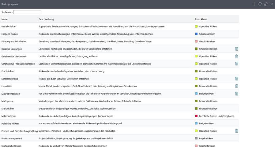Open the Betriebsrisiken risk group
The width and height of the screenshot is (275, 148).
point(9,27)
